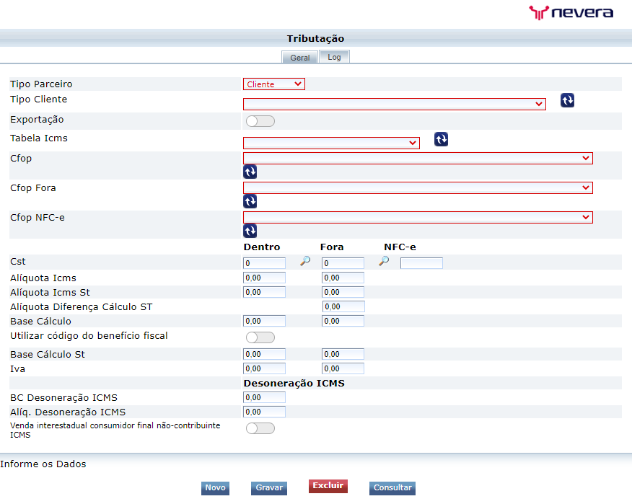This screenshot has width=632, height=504.
Task: Click the refresh icon under Cfop Fora
Action: pos(250,201)
